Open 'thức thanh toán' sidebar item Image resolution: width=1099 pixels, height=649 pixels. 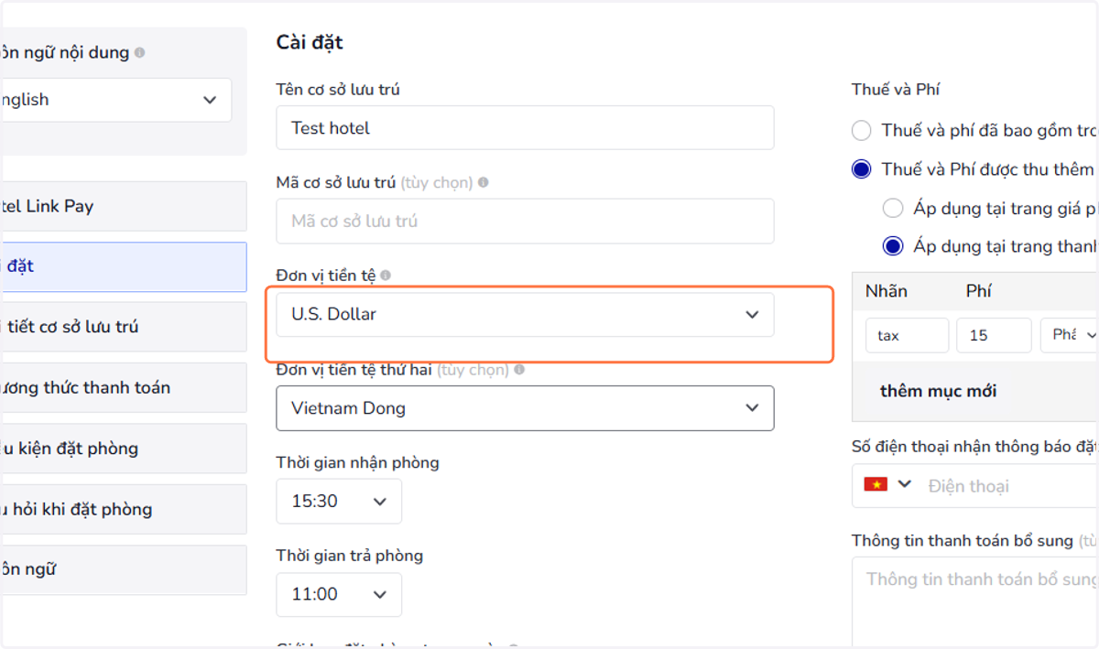pos(123,387)
